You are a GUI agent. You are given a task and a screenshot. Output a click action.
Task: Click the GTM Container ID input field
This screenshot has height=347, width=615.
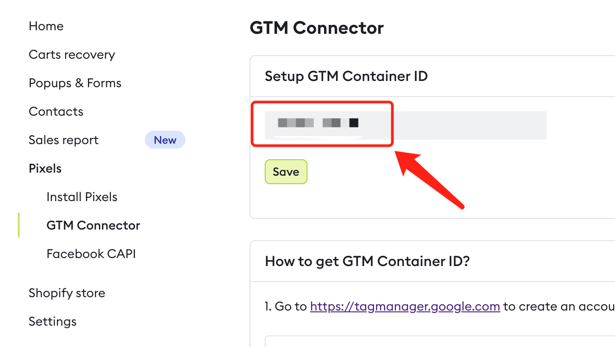pyautogui.click(x=406, y=125)
